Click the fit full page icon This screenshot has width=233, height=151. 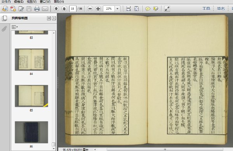tap(136, 9)
